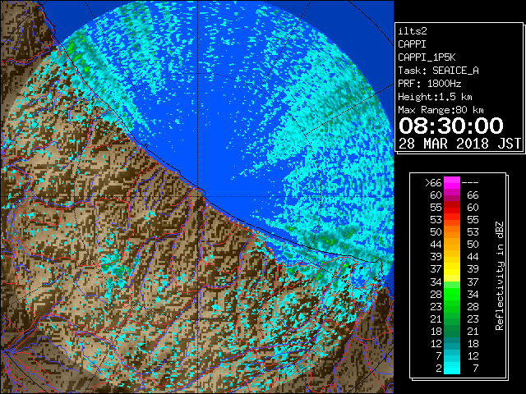The image size is (526, 394).
Task: Click the '>66' legend label
Action: 433,183
